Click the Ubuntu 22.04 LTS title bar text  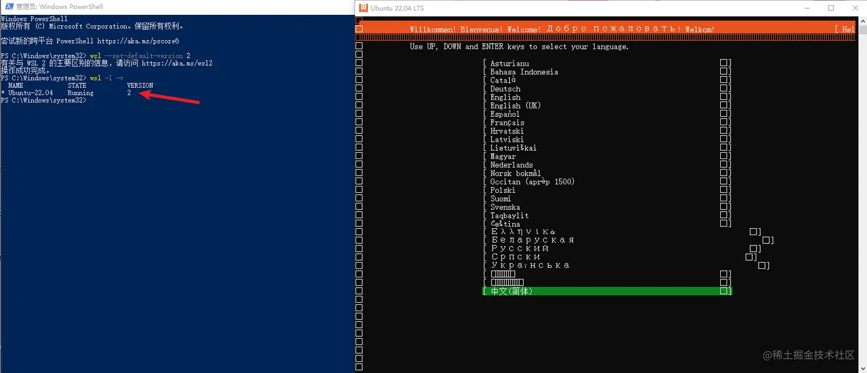(397, 8)
